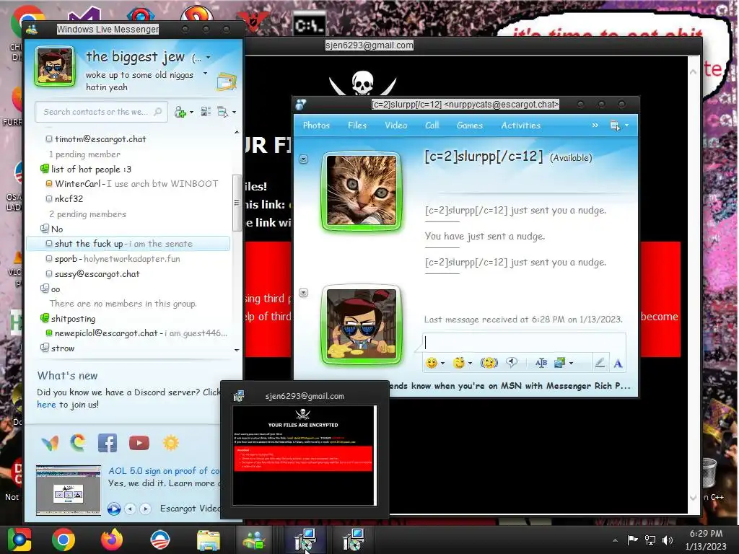Click the voice clip icon
The image size is (739, 554).
[x=512, y=362]
